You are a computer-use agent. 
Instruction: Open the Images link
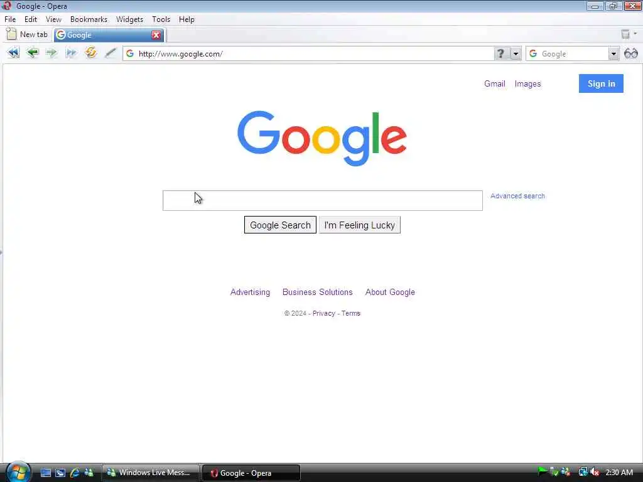tap(527, 83)
